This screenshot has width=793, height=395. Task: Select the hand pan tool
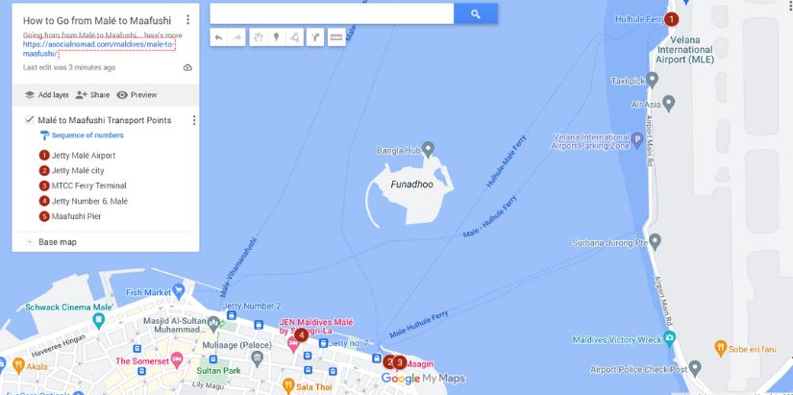259,37
